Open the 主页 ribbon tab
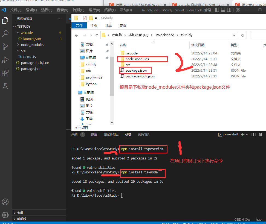 94,25
